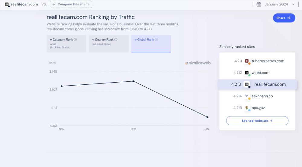Click the wired.com site icon
This screenshot has width=302, height=167.
coord(247,73)
